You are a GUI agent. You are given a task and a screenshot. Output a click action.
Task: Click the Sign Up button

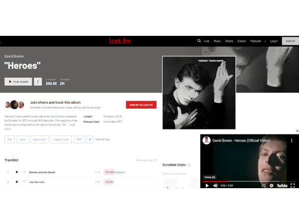coord(291,41)
